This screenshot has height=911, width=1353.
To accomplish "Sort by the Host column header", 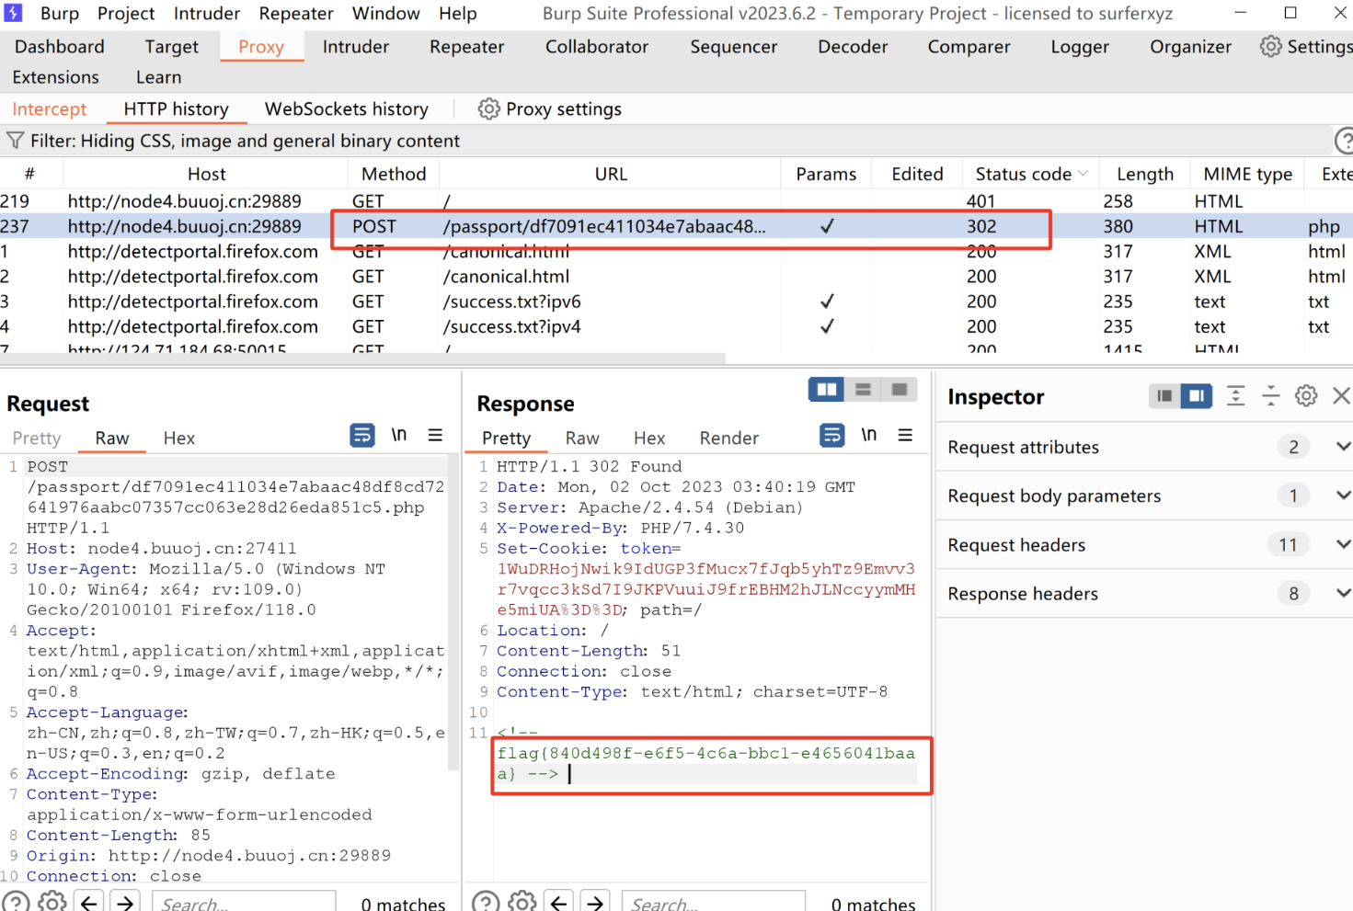I will (x=206, y=174).
